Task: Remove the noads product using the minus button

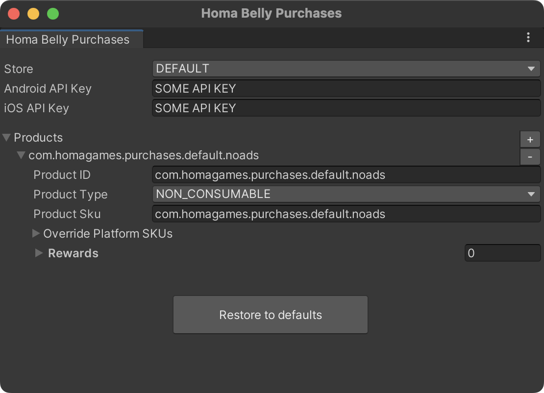Action: (530, 156)
